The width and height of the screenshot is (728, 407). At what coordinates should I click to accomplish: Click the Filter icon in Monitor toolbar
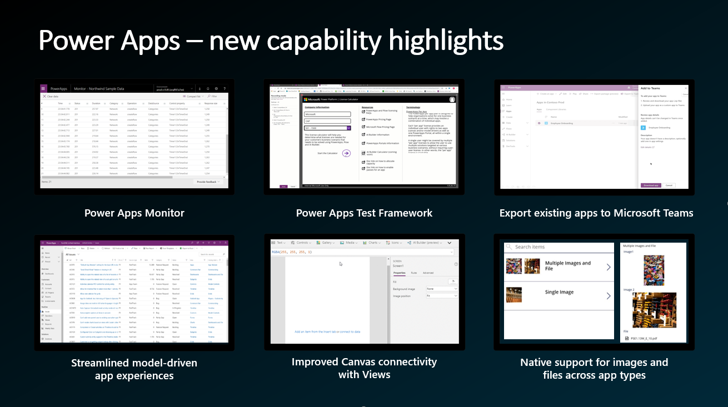[208, 96]
